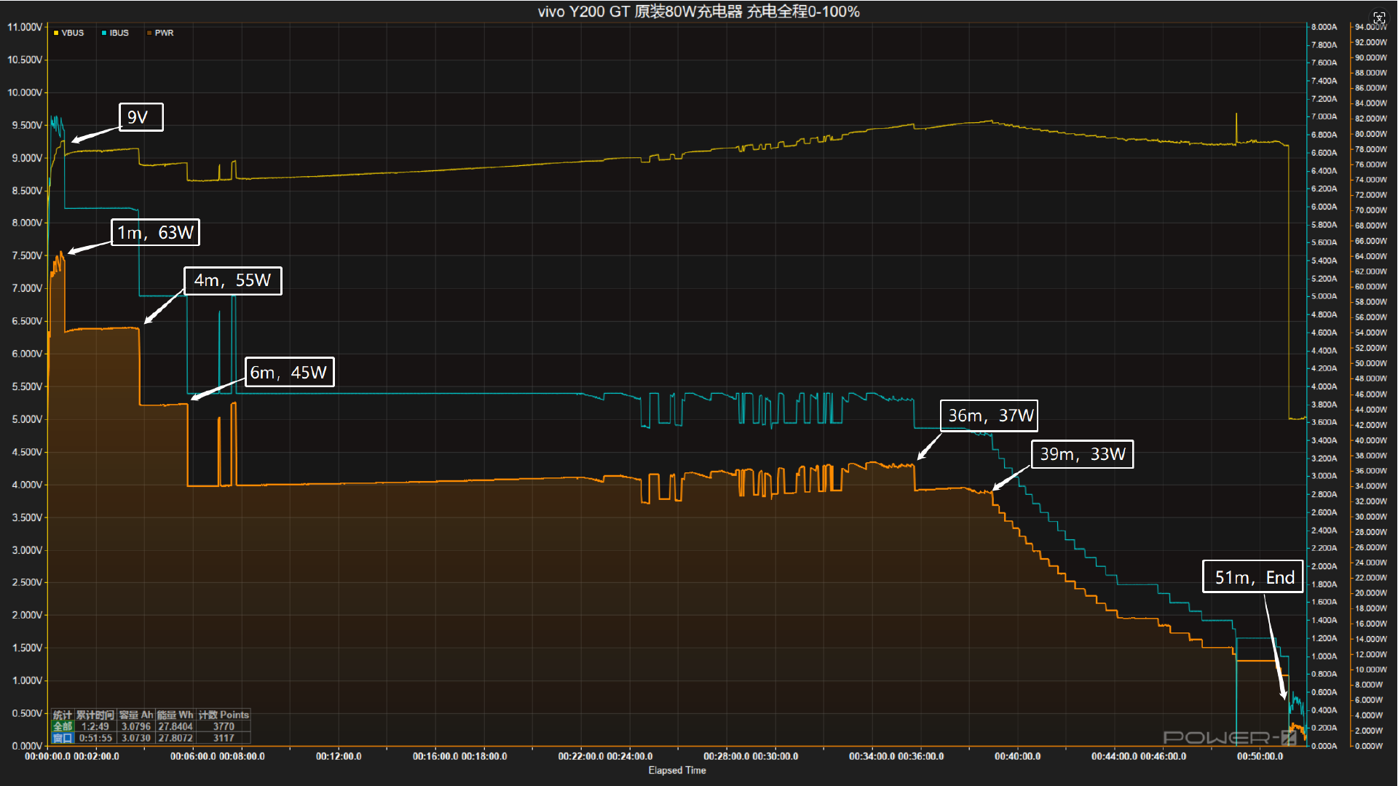
Task: Click the Elapsed Time axis label
Action: (x=677, y=770)
